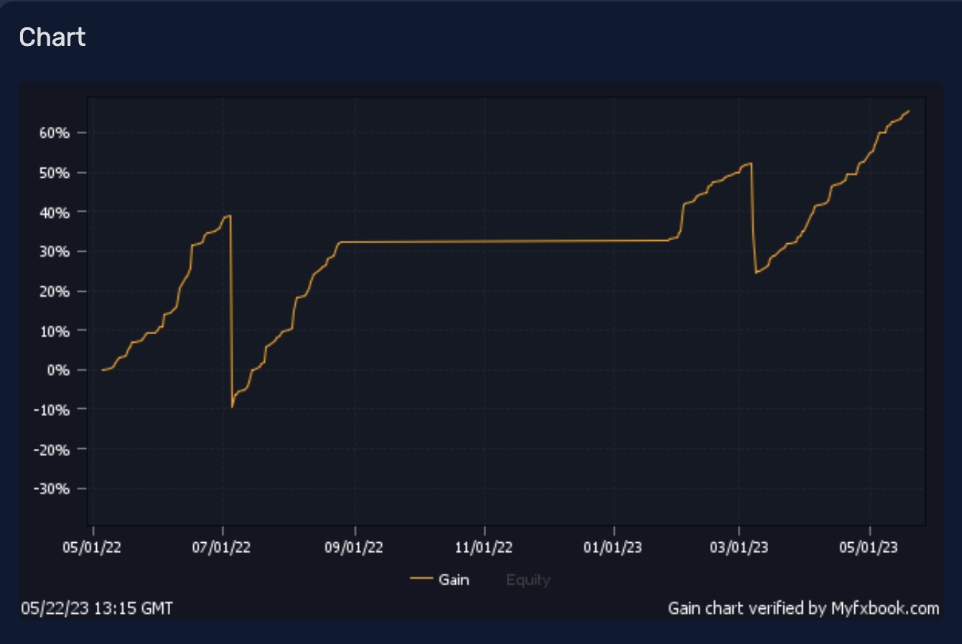Click the -30% y-axis label
This screenshot has width=962, height=644.
tap(52, 489)
